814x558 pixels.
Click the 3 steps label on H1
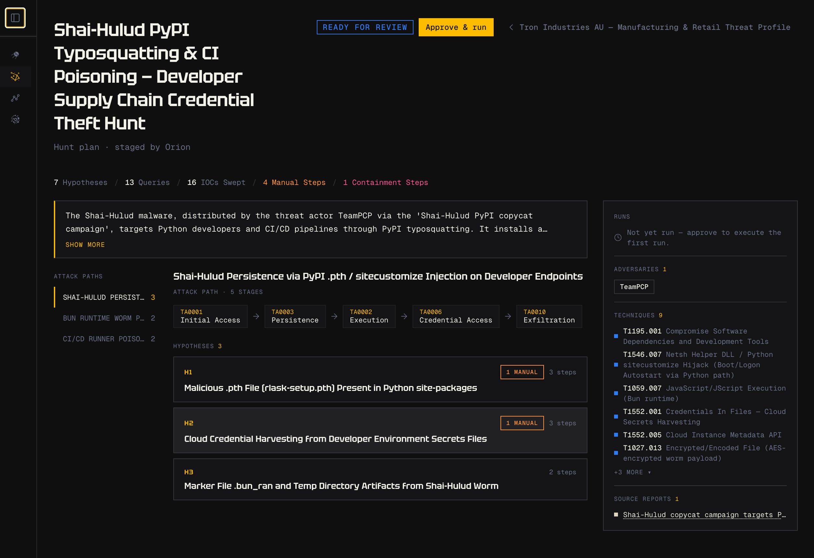pos(562,372)
